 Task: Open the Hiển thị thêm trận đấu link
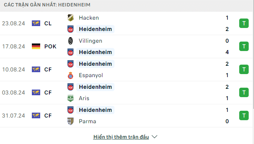click(x=121, y=137)
